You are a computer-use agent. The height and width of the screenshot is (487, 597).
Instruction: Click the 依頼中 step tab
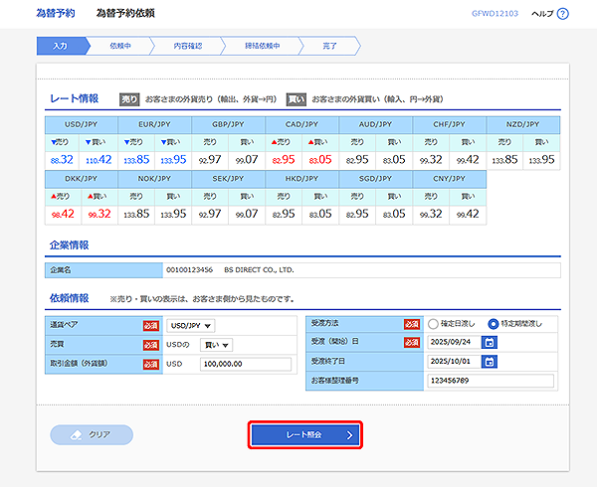[x=120, y=46]
